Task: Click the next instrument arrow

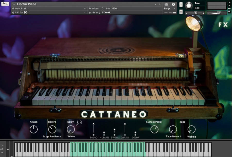Action: point(160,4)
